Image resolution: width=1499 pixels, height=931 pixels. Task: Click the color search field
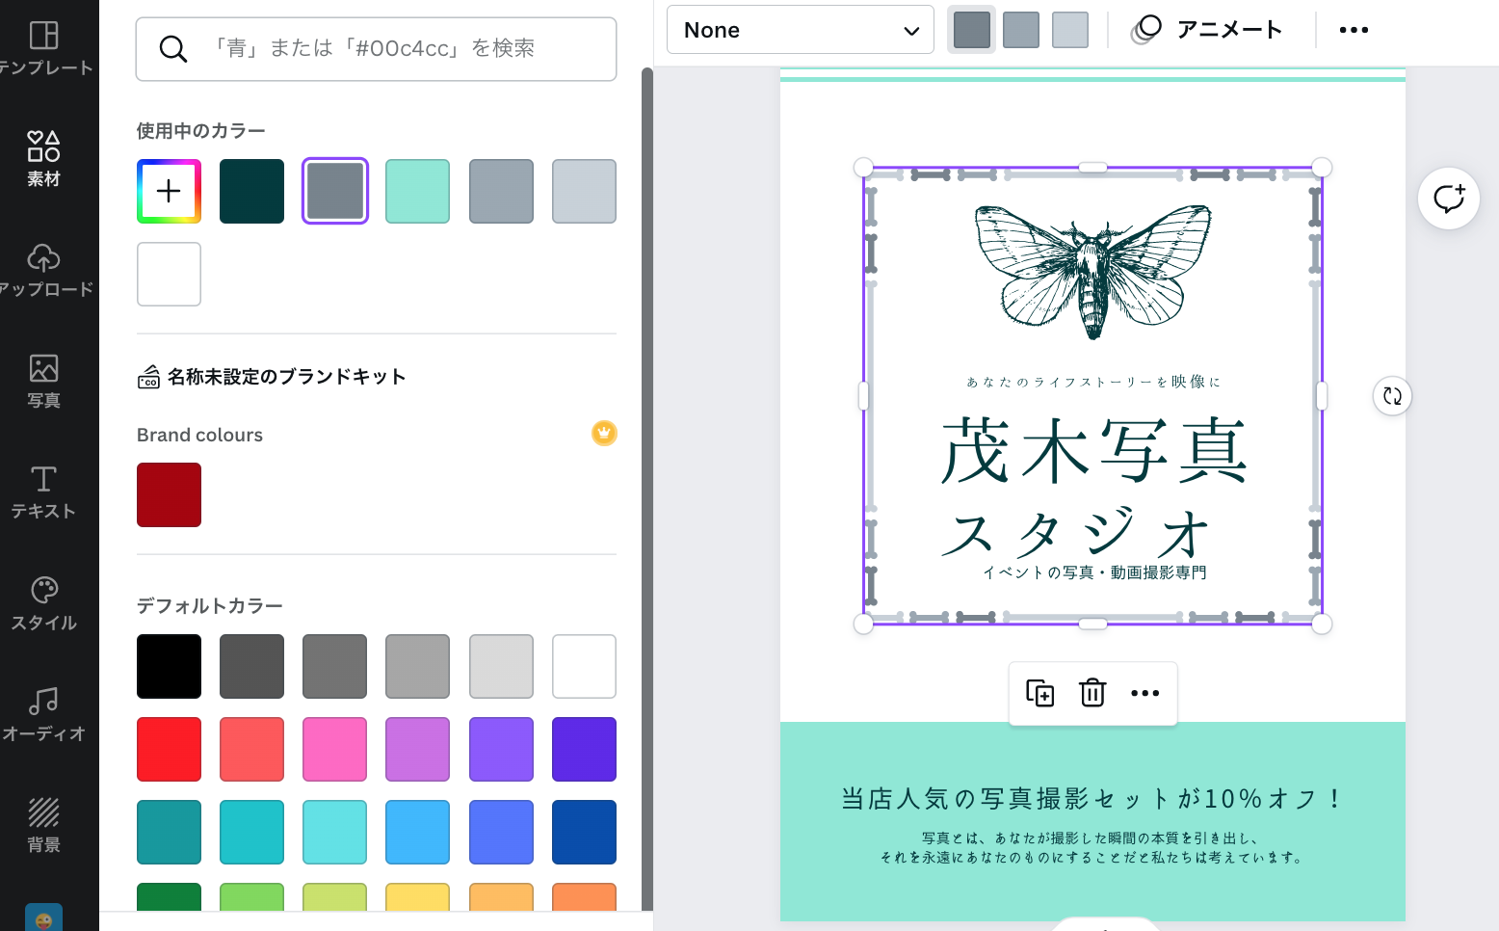376,49
